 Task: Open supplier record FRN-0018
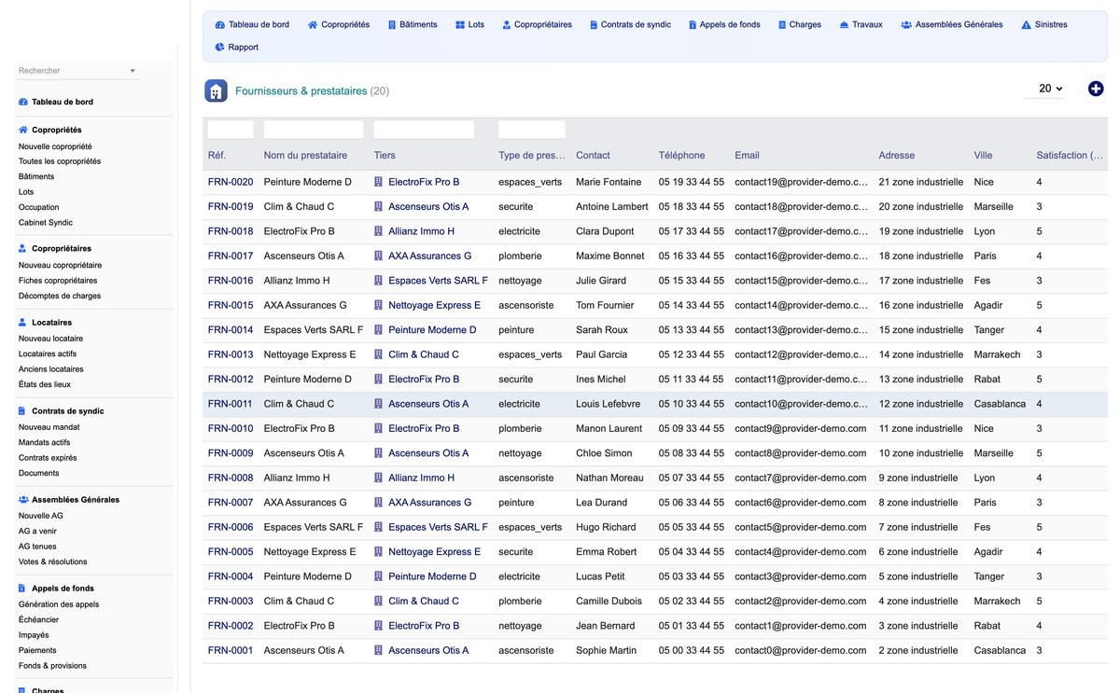[x=231, y=231]
